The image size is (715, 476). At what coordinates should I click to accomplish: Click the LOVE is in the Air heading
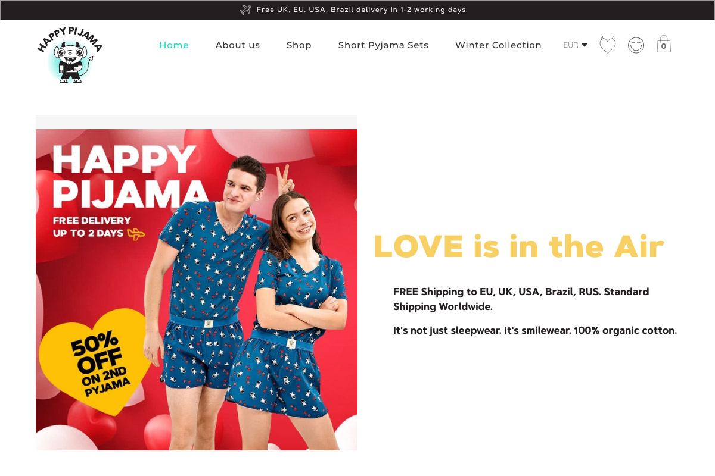[518, 246]
